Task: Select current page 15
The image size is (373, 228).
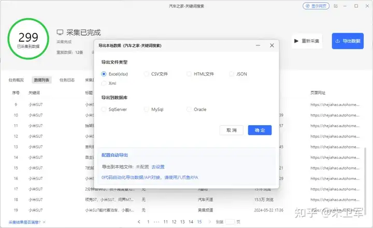Action: [199, 222]
